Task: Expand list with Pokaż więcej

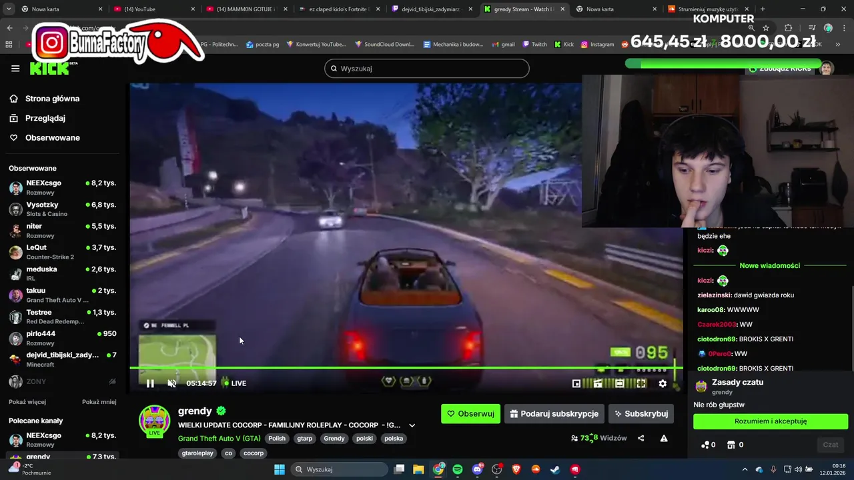Action: pos(27,402)
